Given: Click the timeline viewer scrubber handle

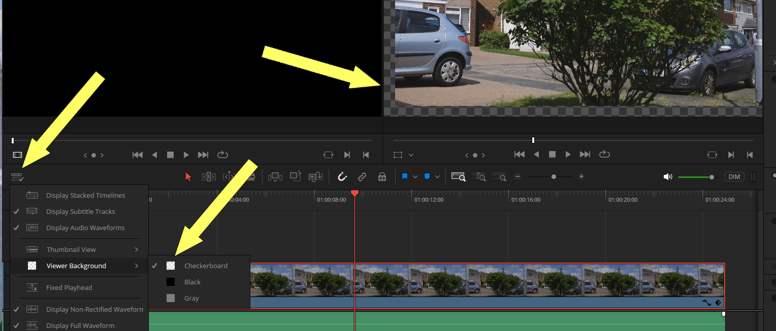Looking at the screenshot, I should 533,140.
